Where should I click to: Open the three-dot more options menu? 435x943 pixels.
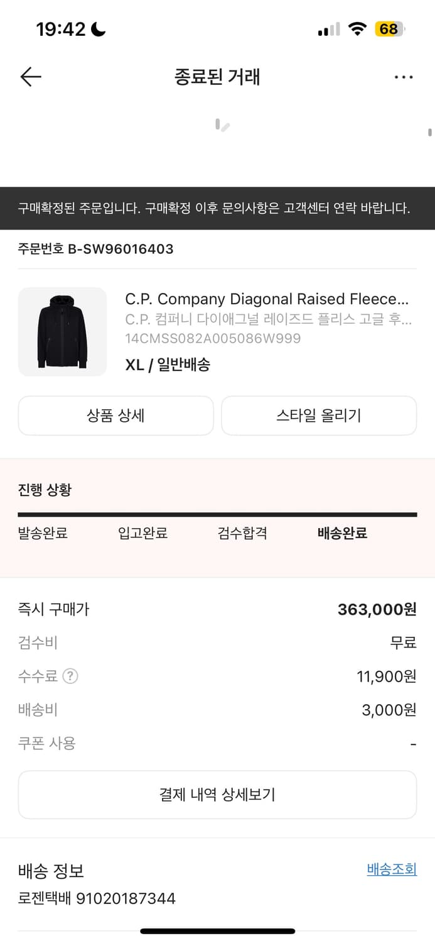[x=404, y=77]
